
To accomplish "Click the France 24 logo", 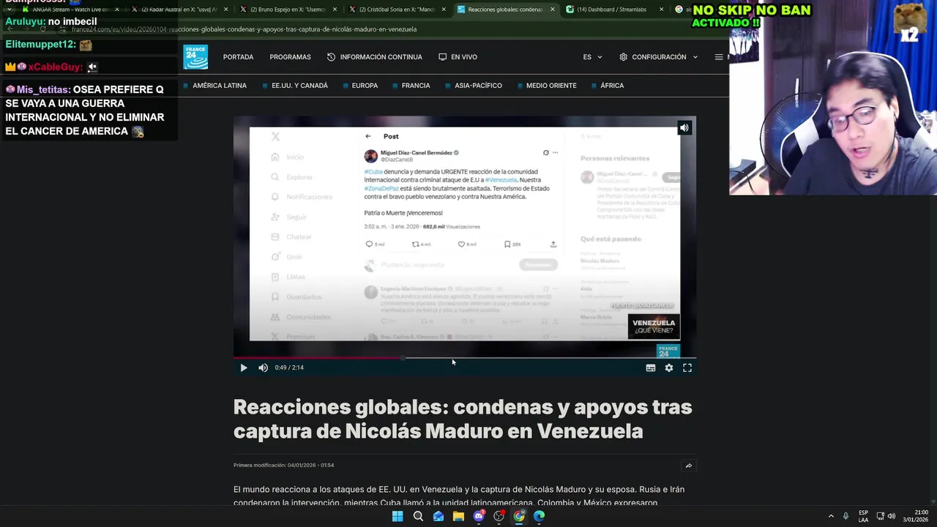I will click(x=195, y=57).
